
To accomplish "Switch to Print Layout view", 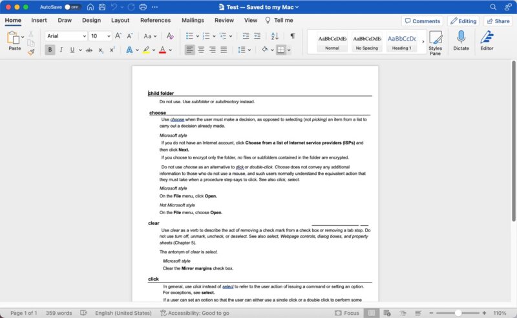I will 372,313.
